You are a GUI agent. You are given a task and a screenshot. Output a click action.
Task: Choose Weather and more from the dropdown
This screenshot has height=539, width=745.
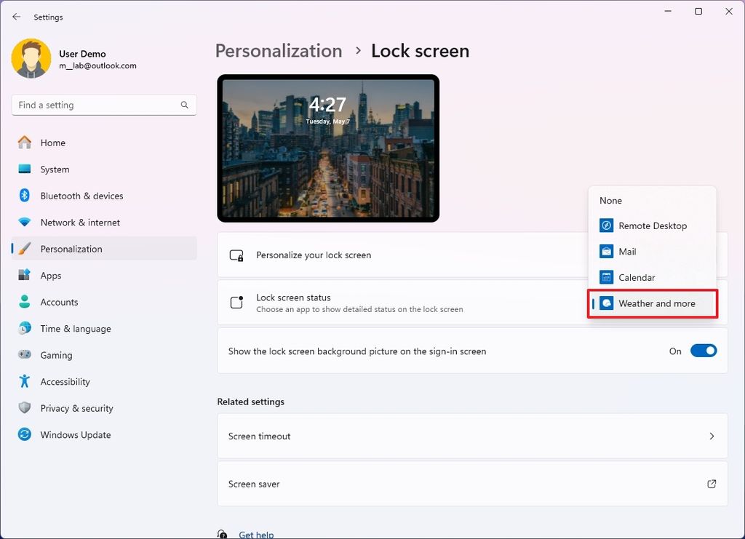[x=652, y=303]
